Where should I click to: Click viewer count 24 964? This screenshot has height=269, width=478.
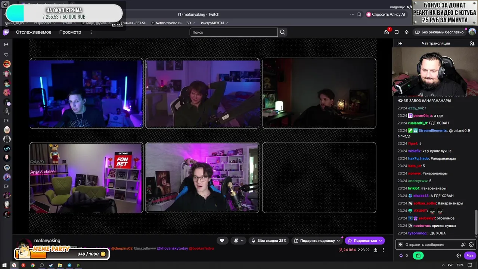click(x=347, y=250)
